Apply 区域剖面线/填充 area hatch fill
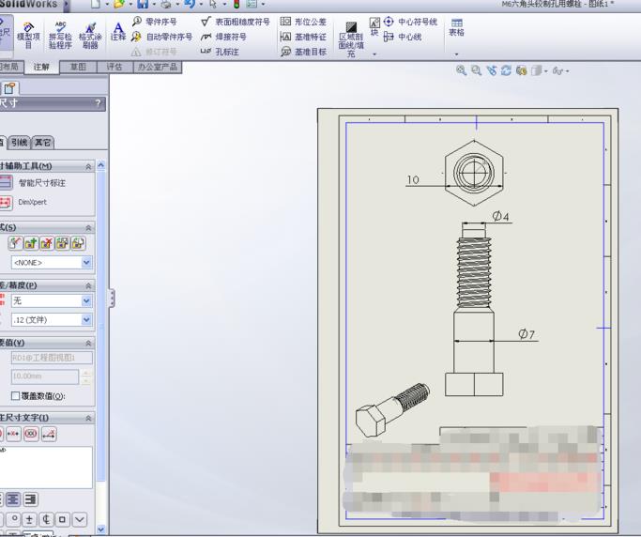Image resolution: width=641 pixels, height=537 pixels. 351,39
